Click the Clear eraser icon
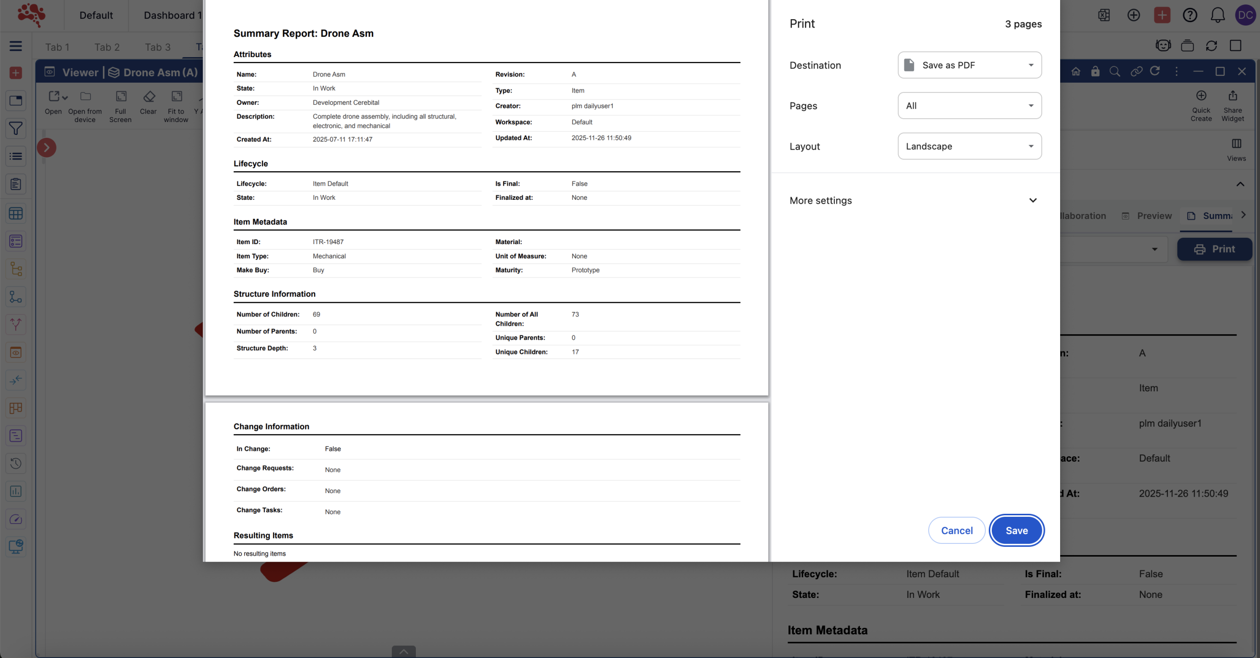1260x658 pixels. pos(149,96)
